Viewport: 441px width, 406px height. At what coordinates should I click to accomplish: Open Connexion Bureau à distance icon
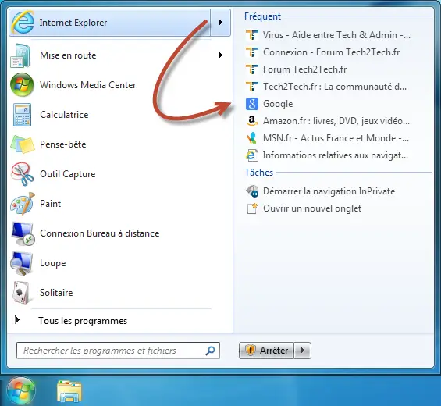23,233
